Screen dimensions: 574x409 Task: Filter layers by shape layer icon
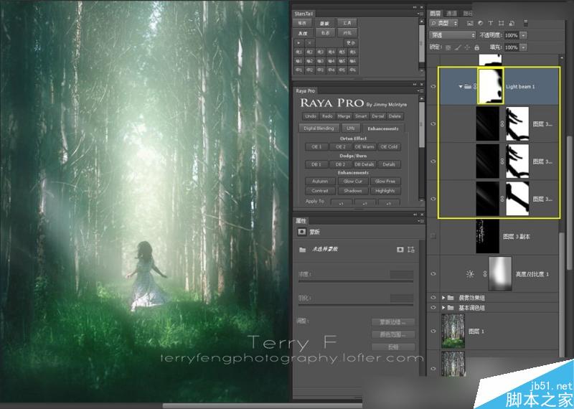point(501,23)
